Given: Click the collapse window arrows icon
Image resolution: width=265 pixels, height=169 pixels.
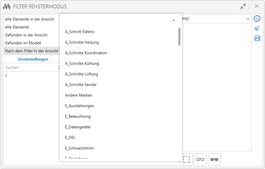Looking at the screenshot, I should tap(243, 6).
